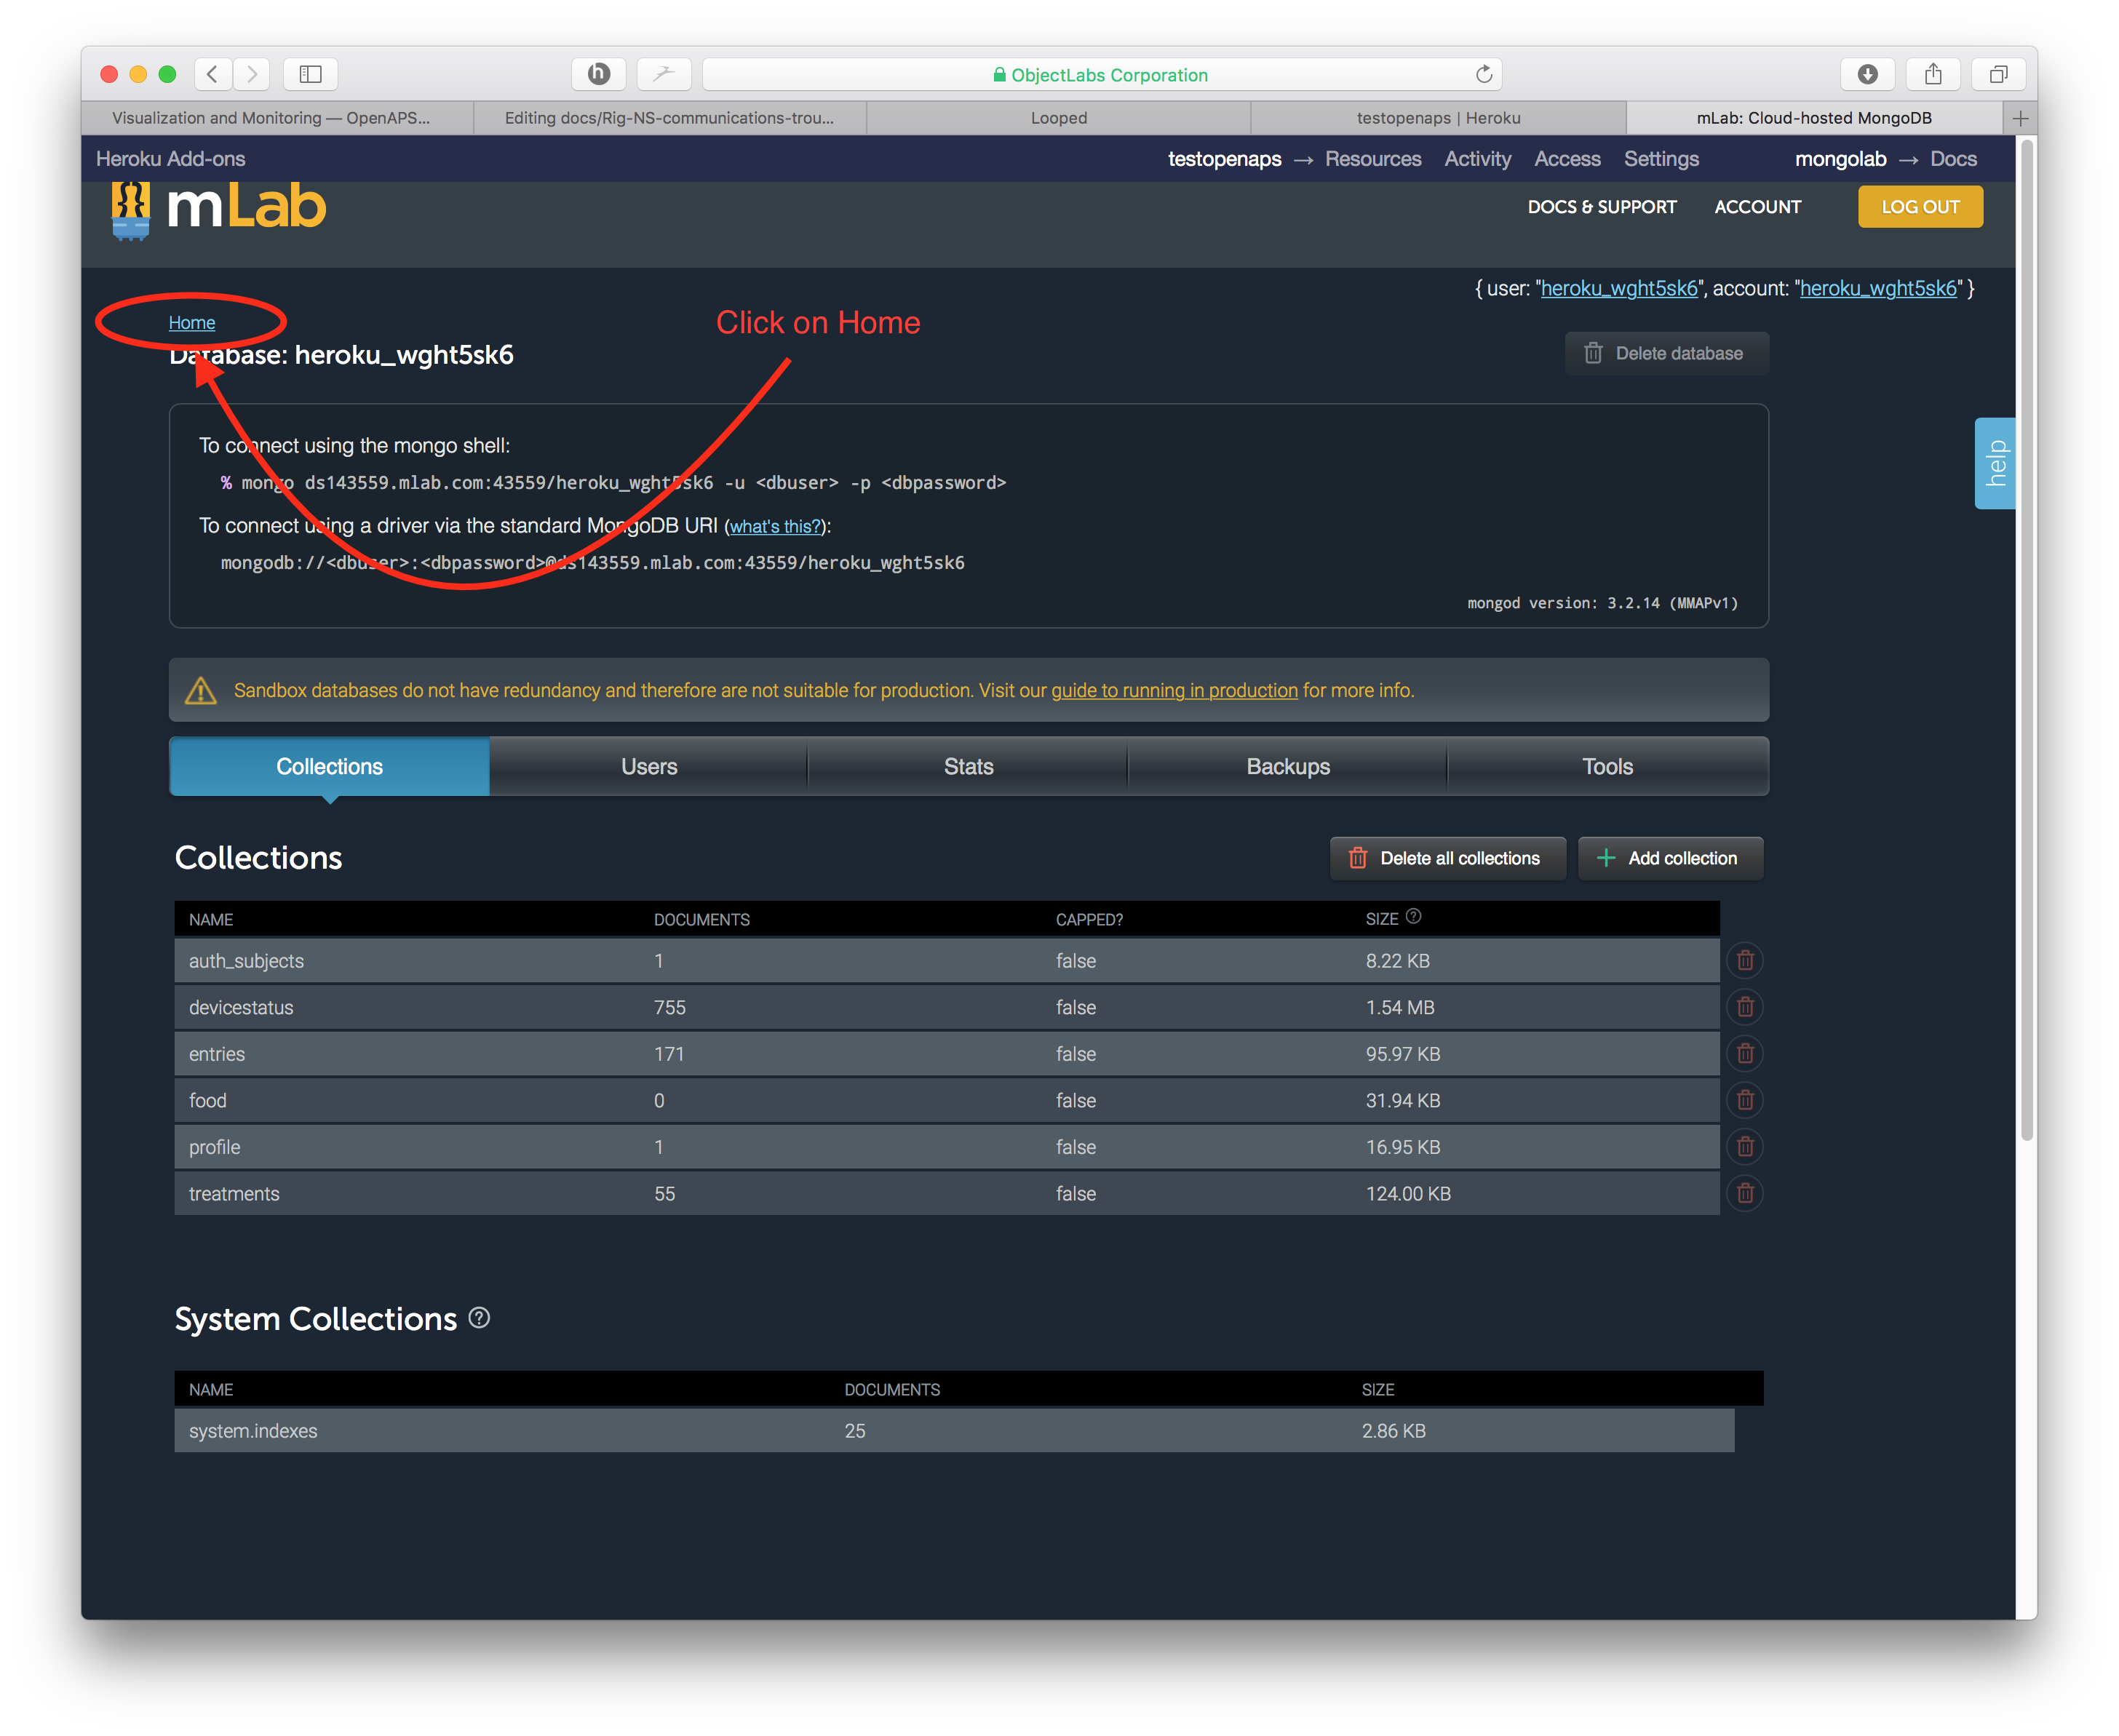The image size is (2119, 1736).
Task: Open Docs link in Heroku bar
Action: point(1953,159)
